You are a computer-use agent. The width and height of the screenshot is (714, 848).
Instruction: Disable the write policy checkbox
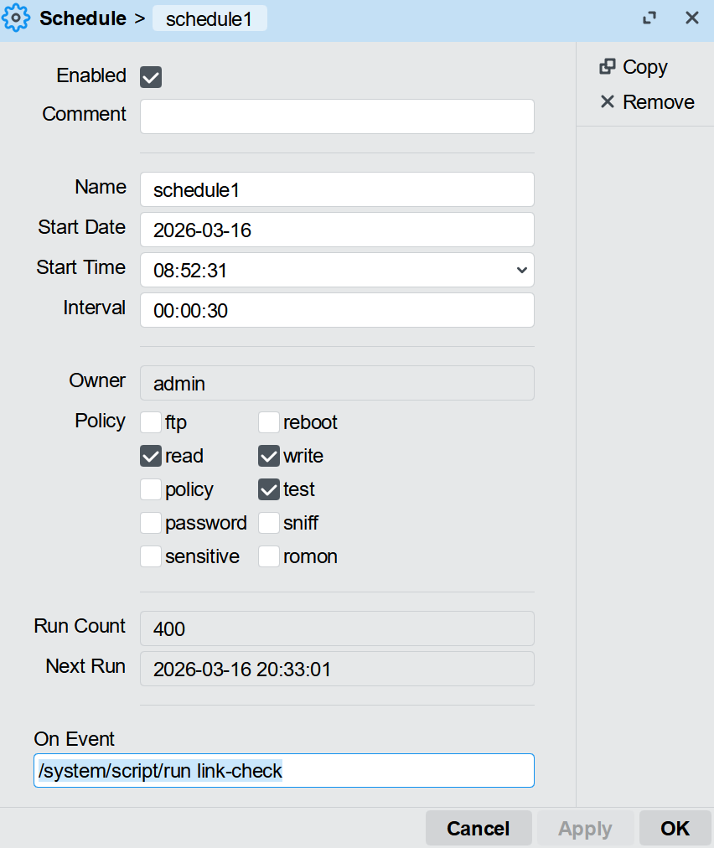pos(269,456)
